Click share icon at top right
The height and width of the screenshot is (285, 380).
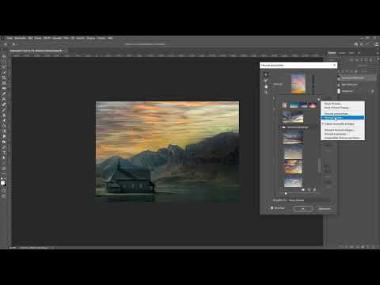(x=377, y=44)
